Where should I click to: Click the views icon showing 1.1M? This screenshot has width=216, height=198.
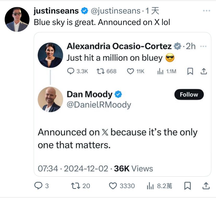(160, 71)
